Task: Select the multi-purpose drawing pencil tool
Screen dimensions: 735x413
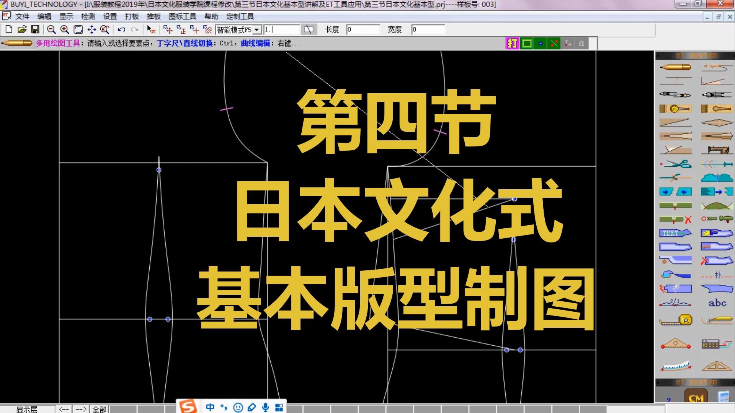Action: coord(676,67)
